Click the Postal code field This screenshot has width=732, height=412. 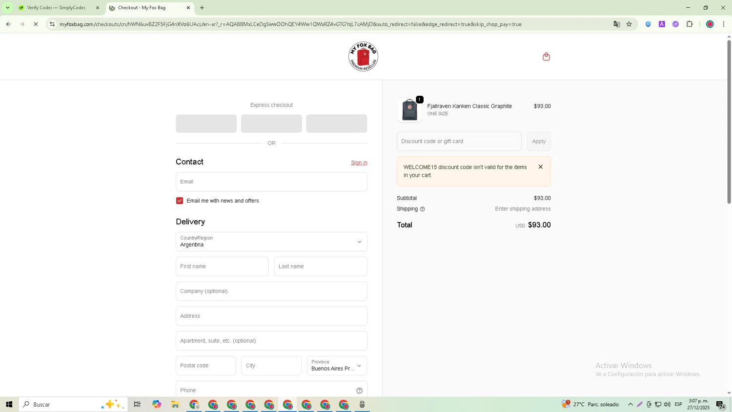(205, 366)
